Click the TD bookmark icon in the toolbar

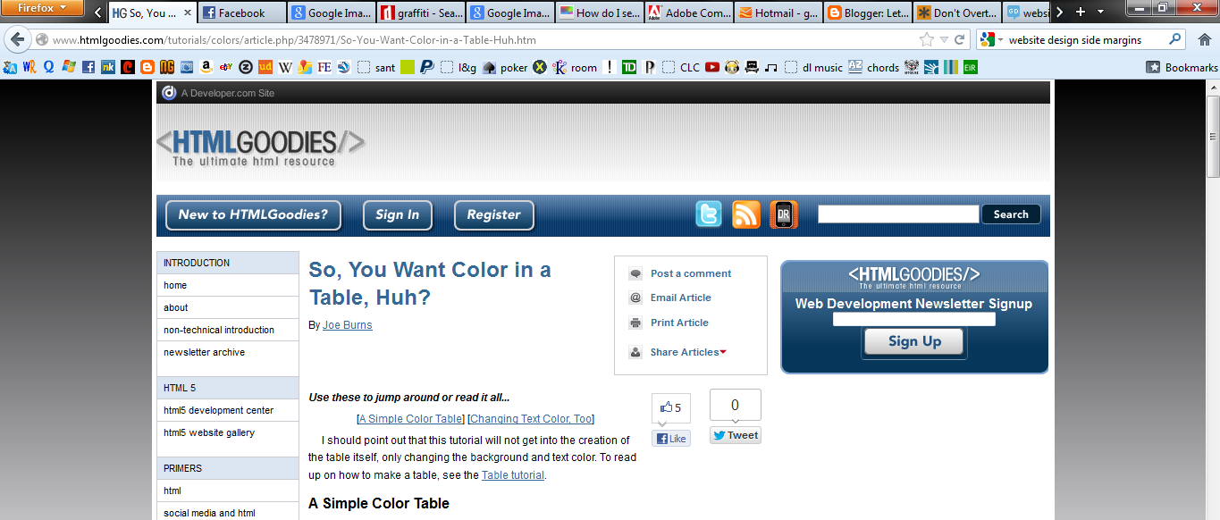pyautogui.click(x=628, y=67)
